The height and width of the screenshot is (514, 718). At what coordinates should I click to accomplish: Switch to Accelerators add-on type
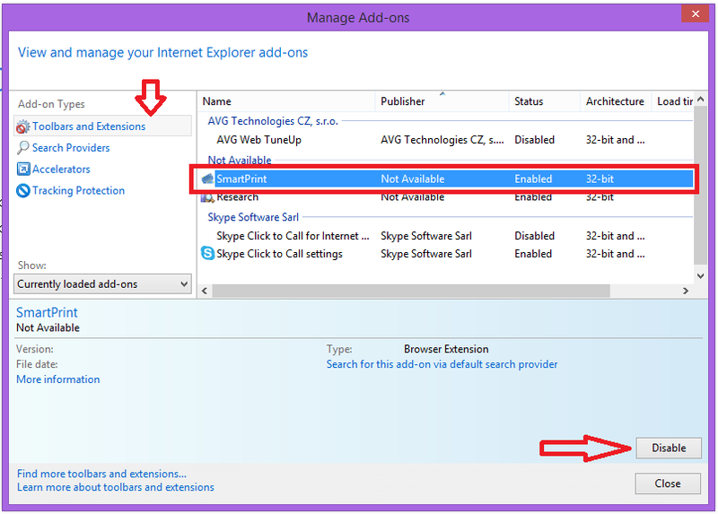click(61, 170)
